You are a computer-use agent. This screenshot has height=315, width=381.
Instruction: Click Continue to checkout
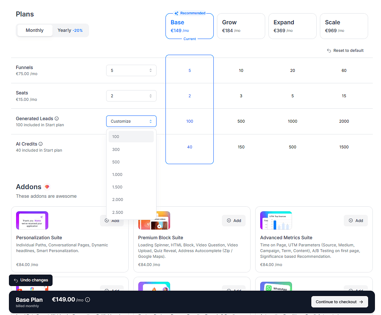pos(340,302)
